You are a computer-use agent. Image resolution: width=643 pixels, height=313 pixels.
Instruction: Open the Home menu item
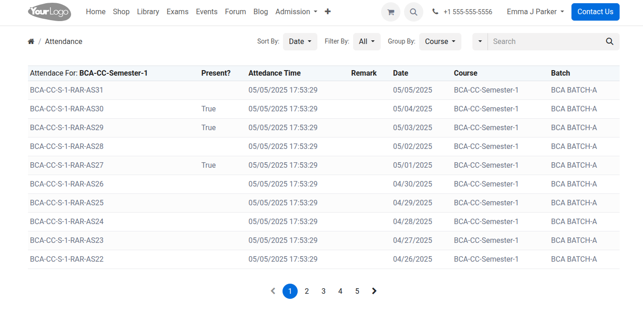click(x=96, y=12)
